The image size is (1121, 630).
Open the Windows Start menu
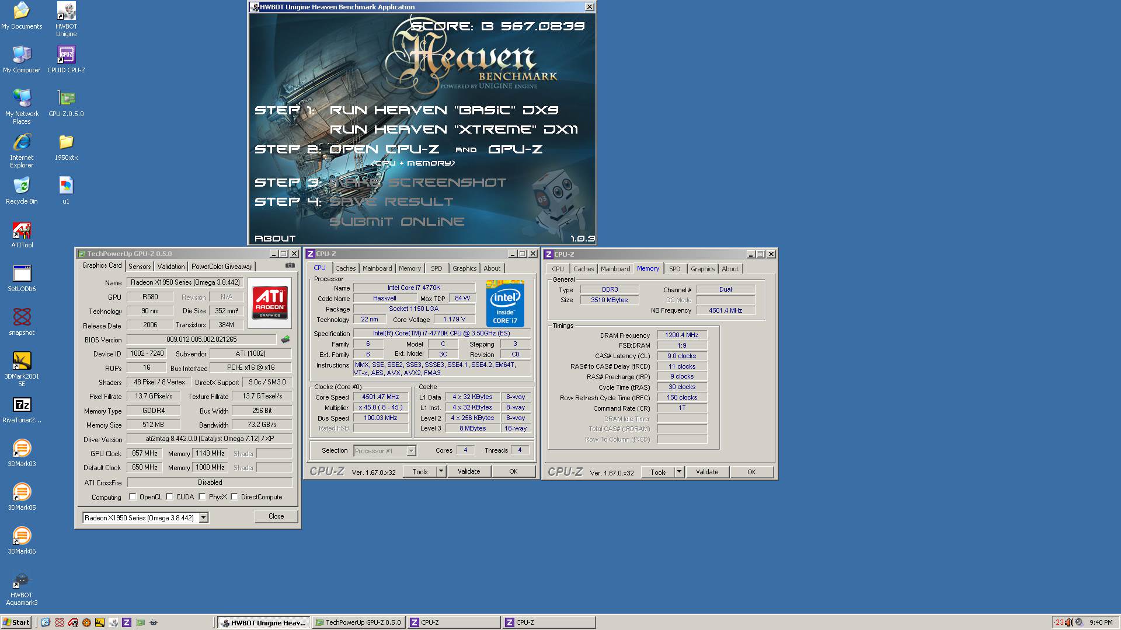16,622
